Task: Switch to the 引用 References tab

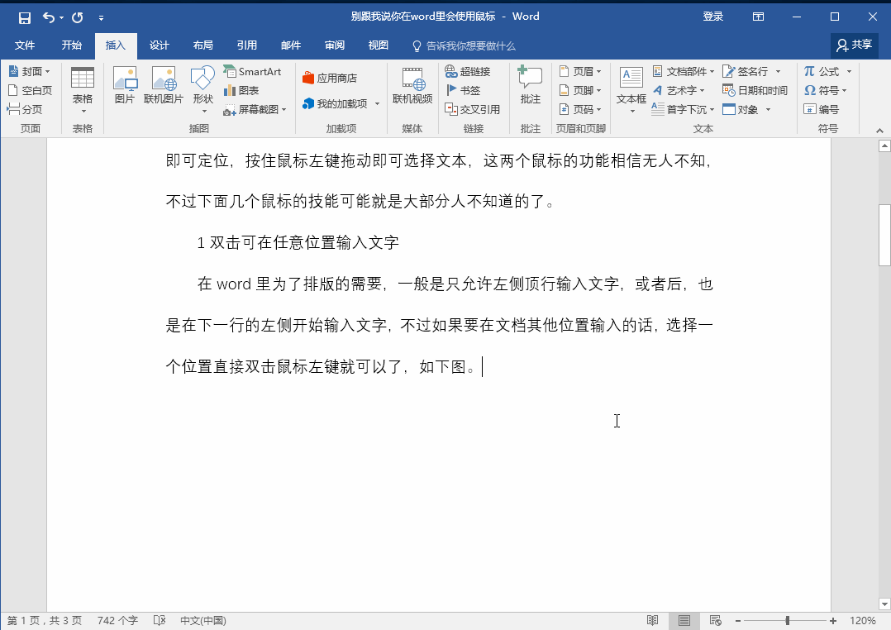Action: (246, 45)
